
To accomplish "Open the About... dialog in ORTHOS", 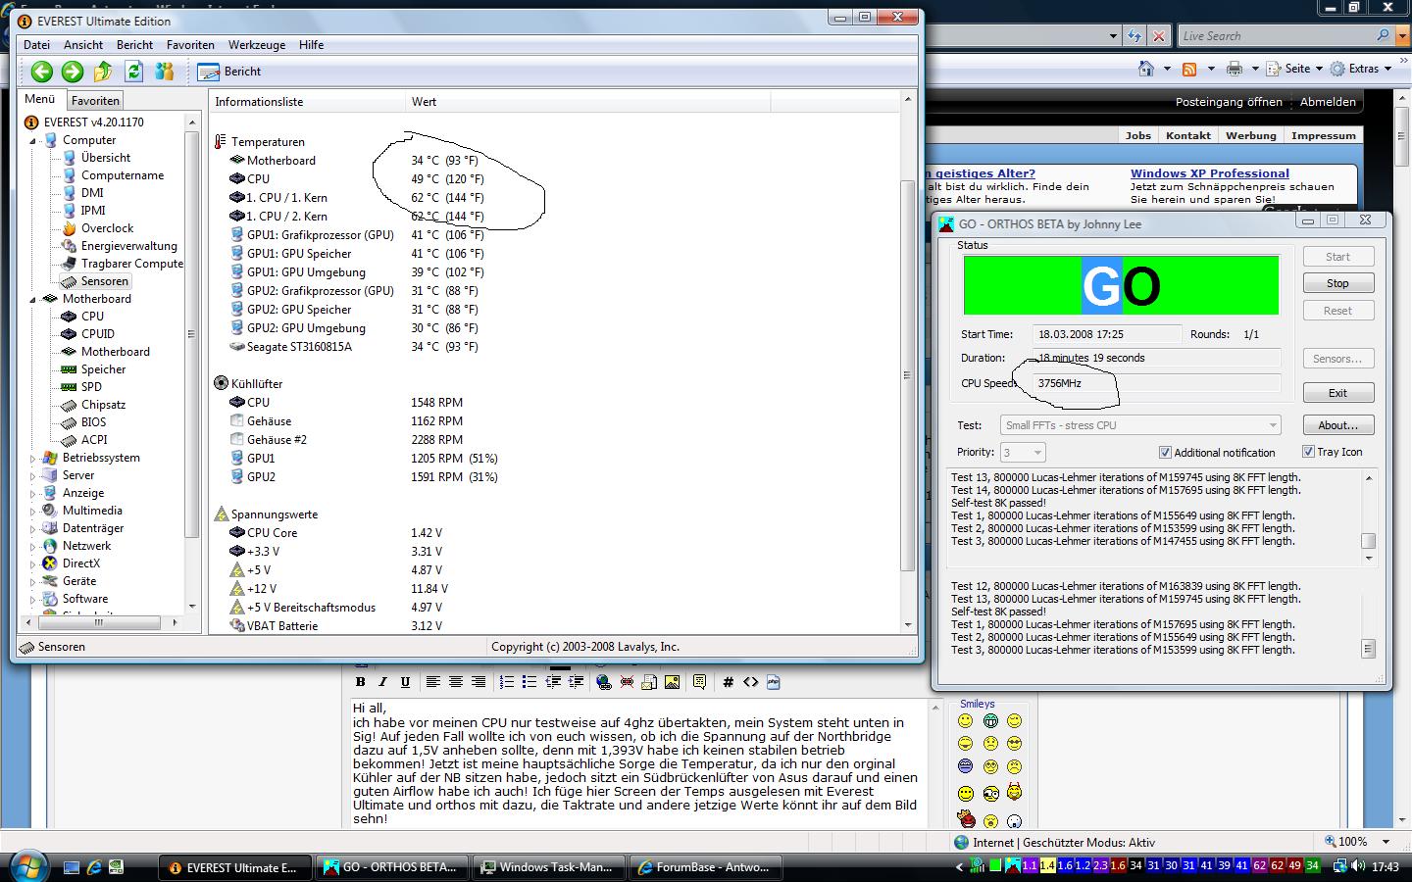I will [1337, 425].
